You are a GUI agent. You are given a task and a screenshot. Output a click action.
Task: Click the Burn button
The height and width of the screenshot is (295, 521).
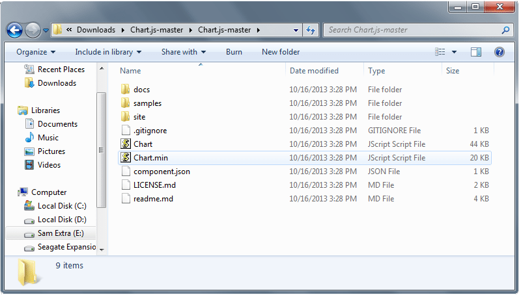pos(234,52)
